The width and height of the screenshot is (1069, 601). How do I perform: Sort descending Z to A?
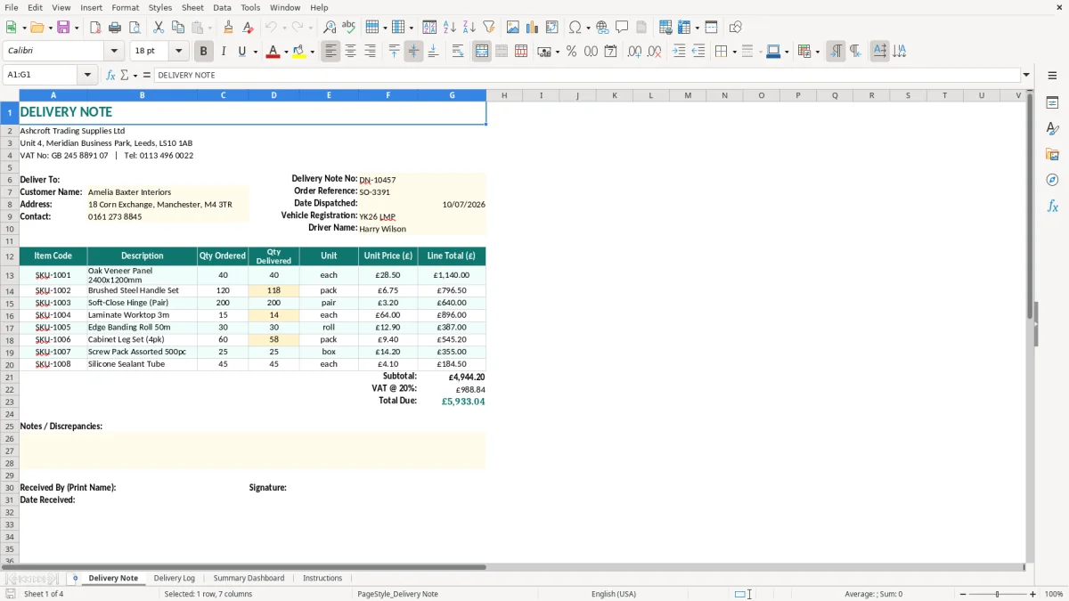tap(469, 28)
